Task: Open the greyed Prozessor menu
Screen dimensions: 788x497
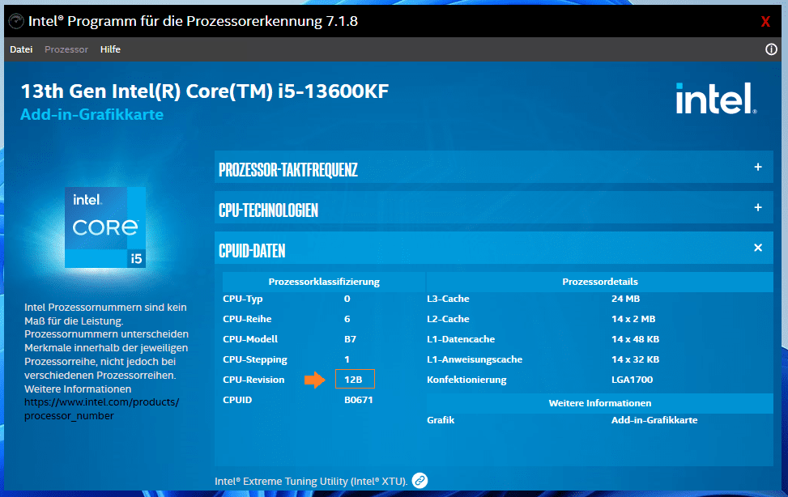Action: pyautogui.click(x=66, y=49)
